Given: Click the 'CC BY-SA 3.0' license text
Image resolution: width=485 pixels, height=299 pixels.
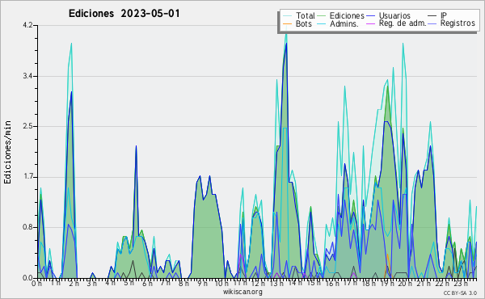Looking at the screenshot, I should pos(460,293).
